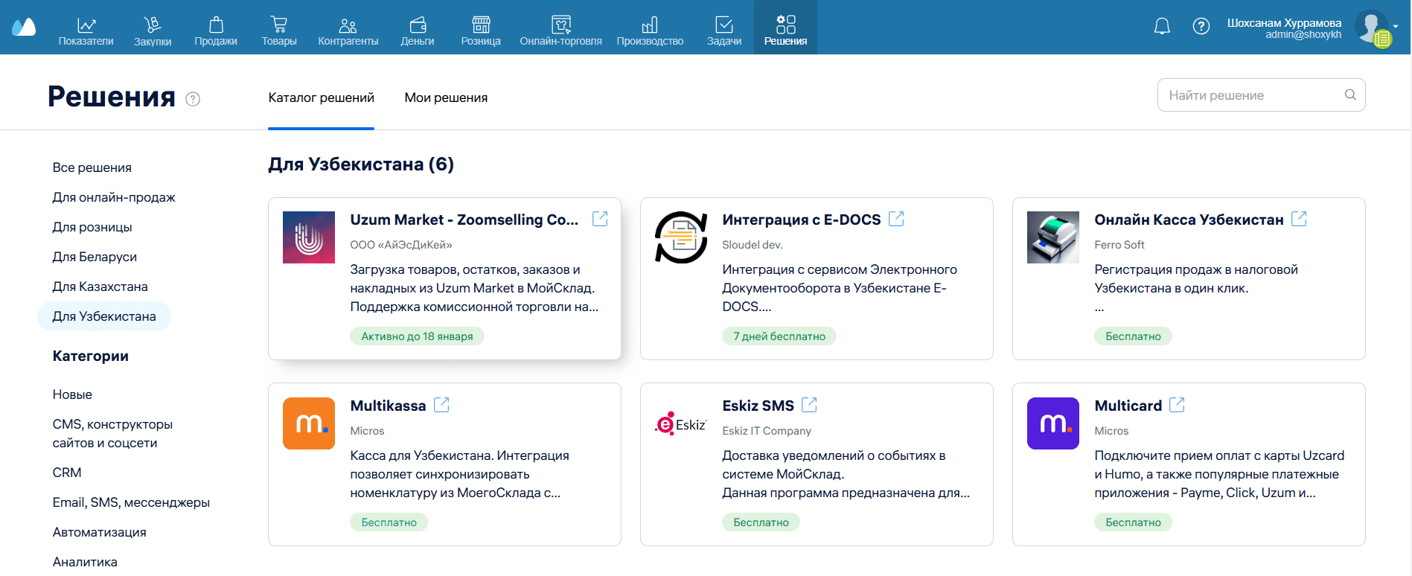Select Для Беларуси filter
This screenshot has width=1412, height=576.
95,257
